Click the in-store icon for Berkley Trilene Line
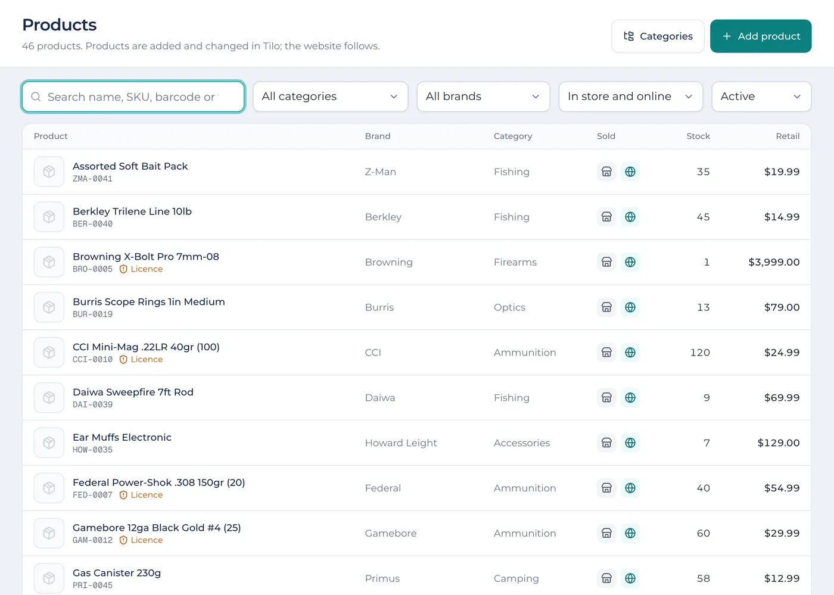Viewport: 834px width, 595px height. point(606,217)
